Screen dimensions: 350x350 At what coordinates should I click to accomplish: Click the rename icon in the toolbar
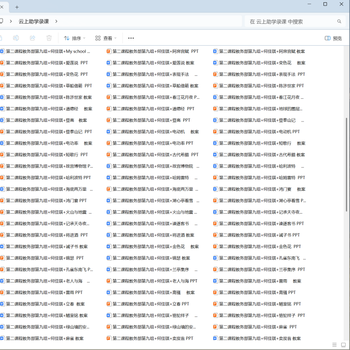(16, 38)
